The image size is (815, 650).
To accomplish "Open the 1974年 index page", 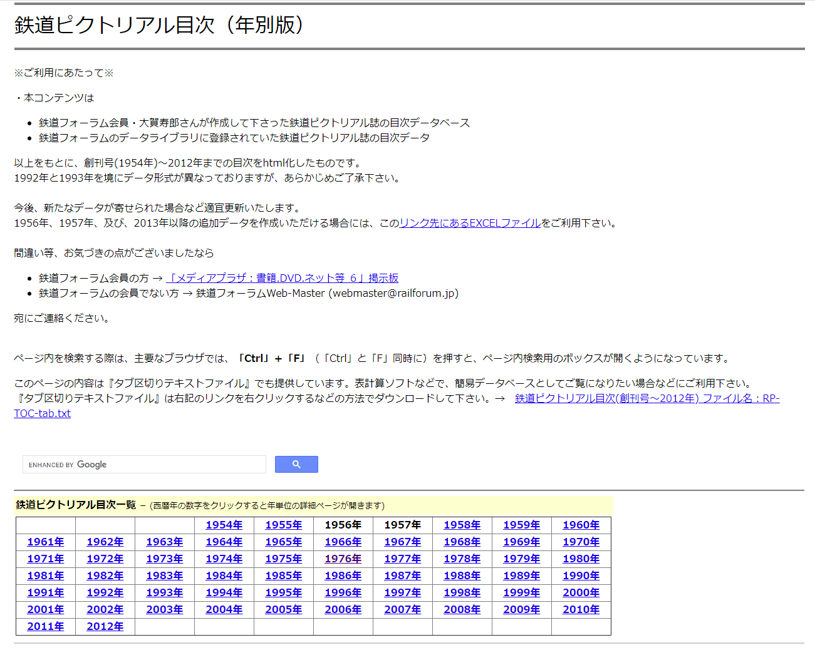I will [x=224, y=559].
